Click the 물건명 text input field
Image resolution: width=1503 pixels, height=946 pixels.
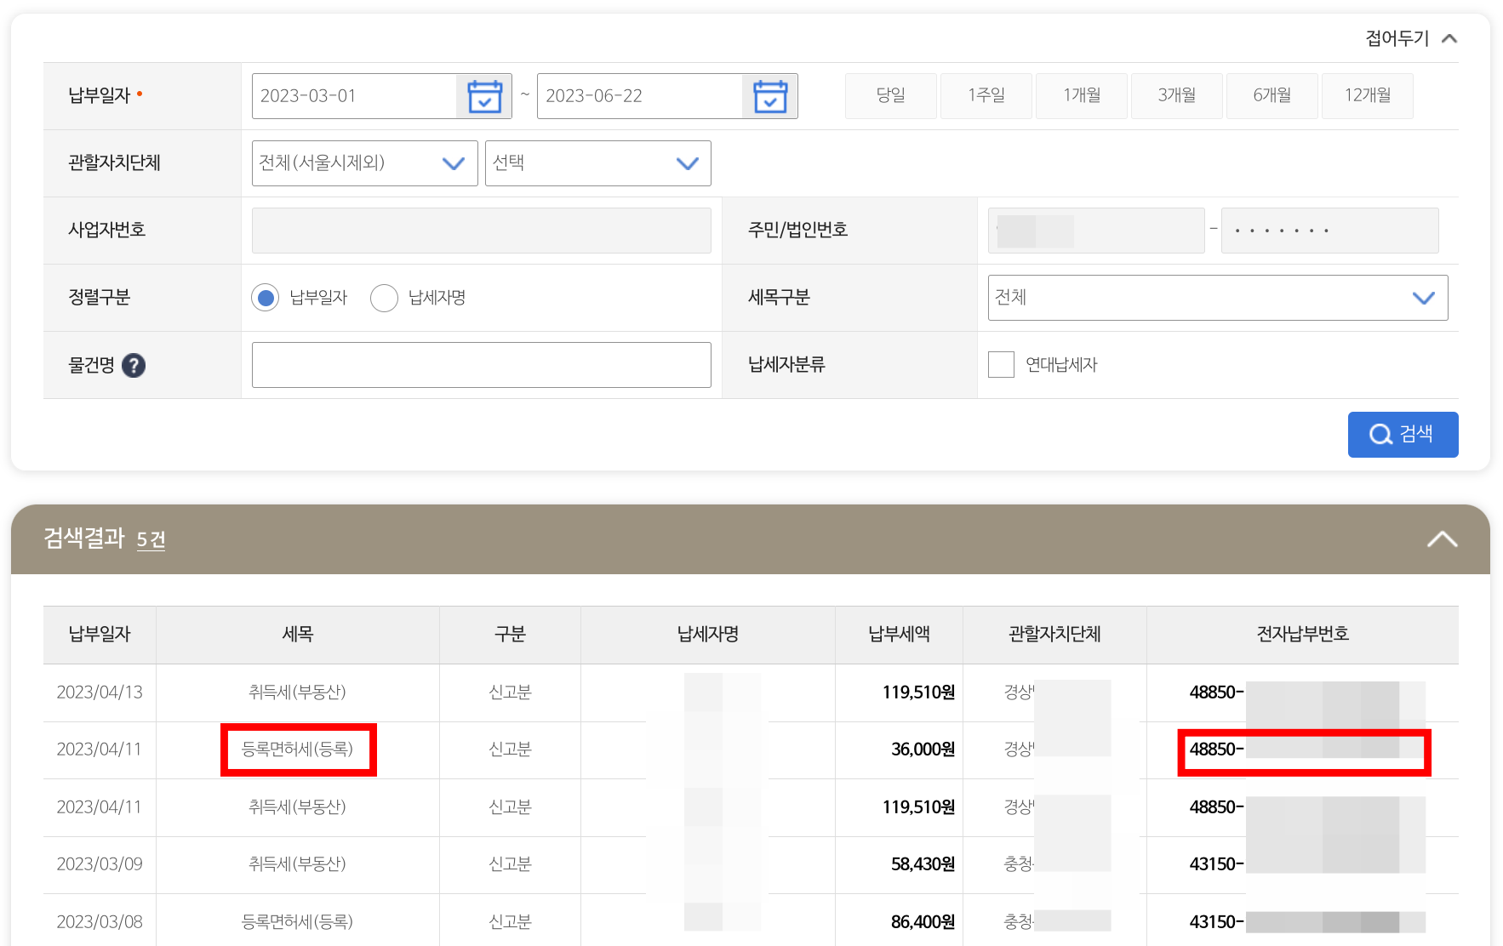(481, 365)
